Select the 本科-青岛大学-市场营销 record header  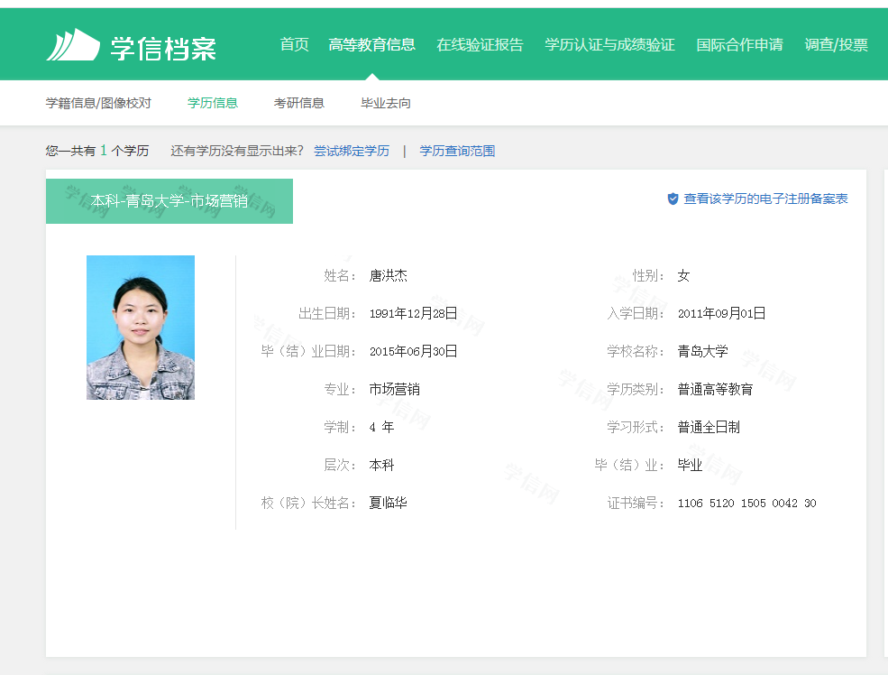point(169,201)
